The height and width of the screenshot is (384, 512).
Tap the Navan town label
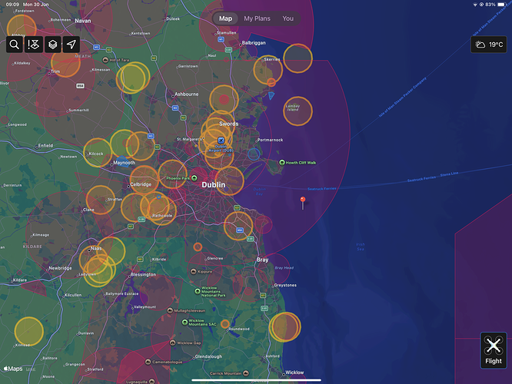click(x=83, y=21)
